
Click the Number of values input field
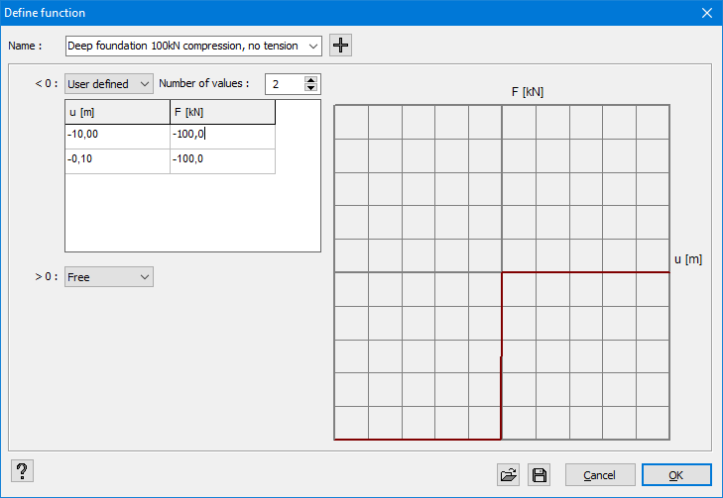tap(283, 84)
